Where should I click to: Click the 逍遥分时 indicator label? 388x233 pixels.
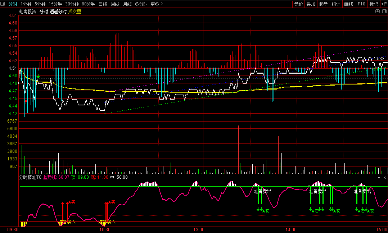[x=58, y=12]
